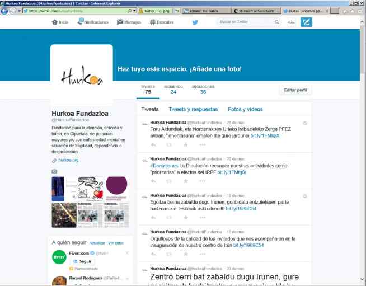The image size is (366, 286).
Task: Retweet the Foru Aldundiak tweet
Action: pos(169,145)
